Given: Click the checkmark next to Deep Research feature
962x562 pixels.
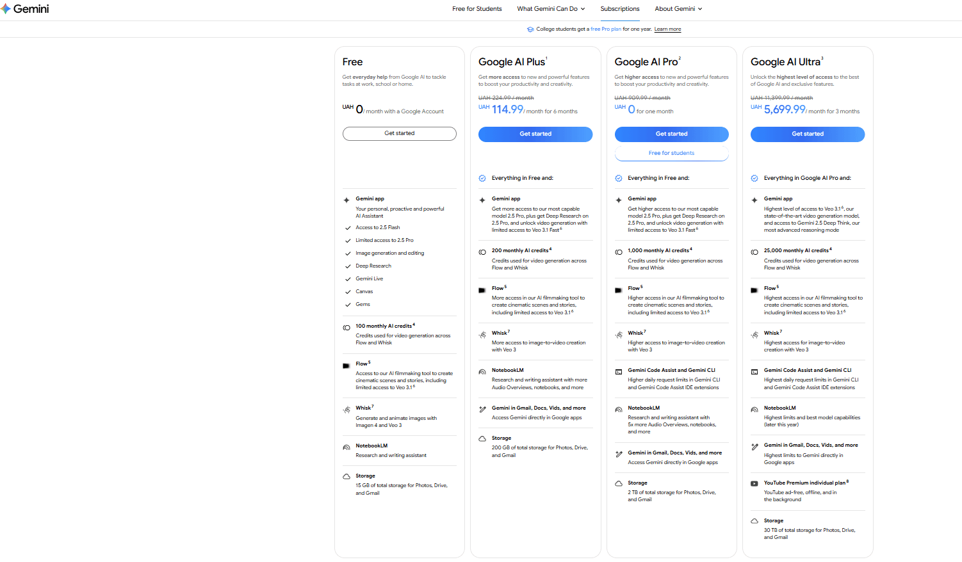Looking at the screenshot, I should pyautogui.click(x=348, y=266).
